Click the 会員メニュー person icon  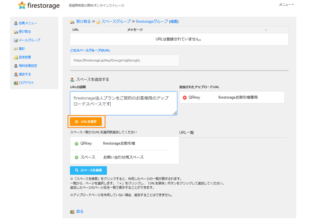(x=16, y=23)
